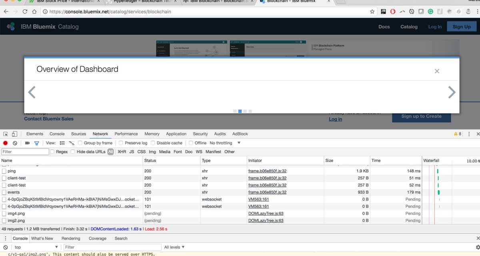Filter requests by Img type
480x256 pixels.
click(x=152, y=152)
